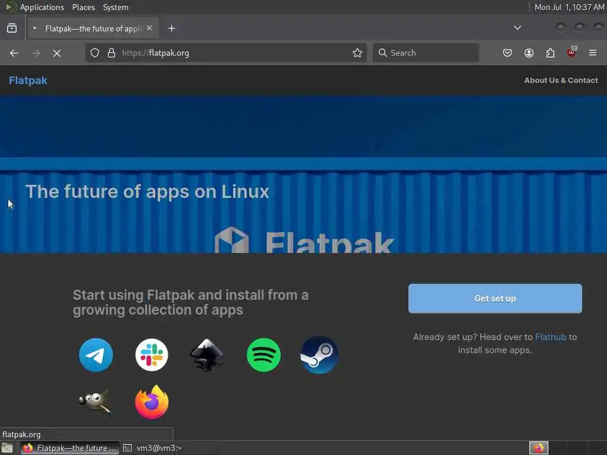
Task: Click the Search box in toolbar
Action: coord(426,53)
